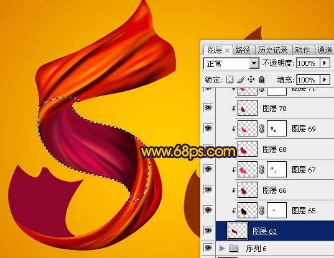The image size is (334, 258).
Task: Click clipping arrow on 图层 66
Action: [234, 190]
